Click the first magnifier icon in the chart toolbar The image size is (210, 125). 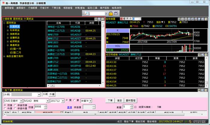coord(189,19)
